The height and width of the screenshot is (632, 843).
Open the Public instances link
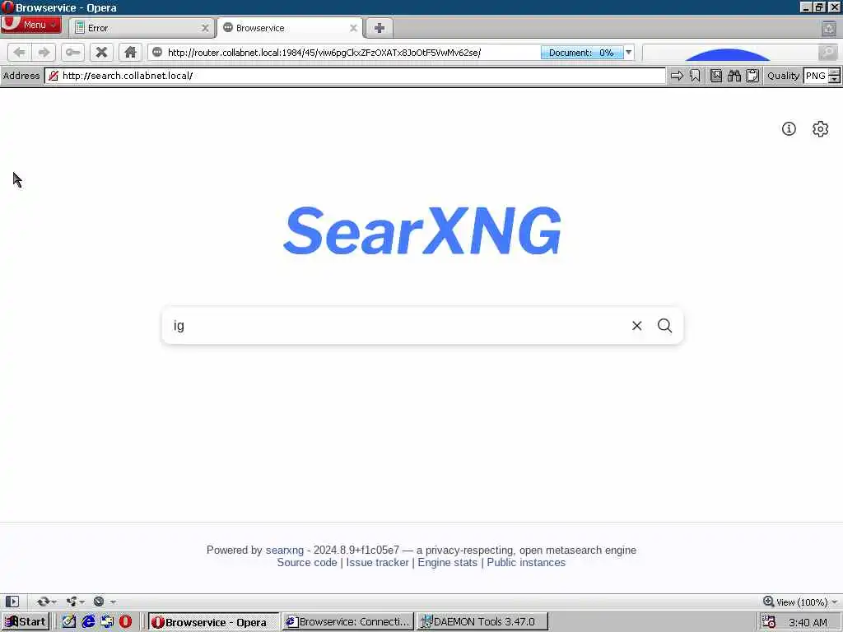coord(526,563)
